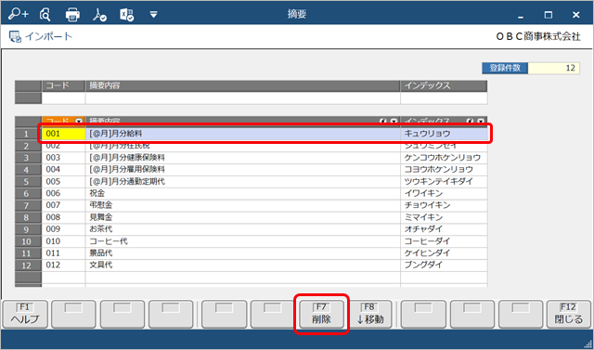Select the 祝金 cell
Image resolution: width=594 pixels, height=350 pixels.
pos(243,193)
